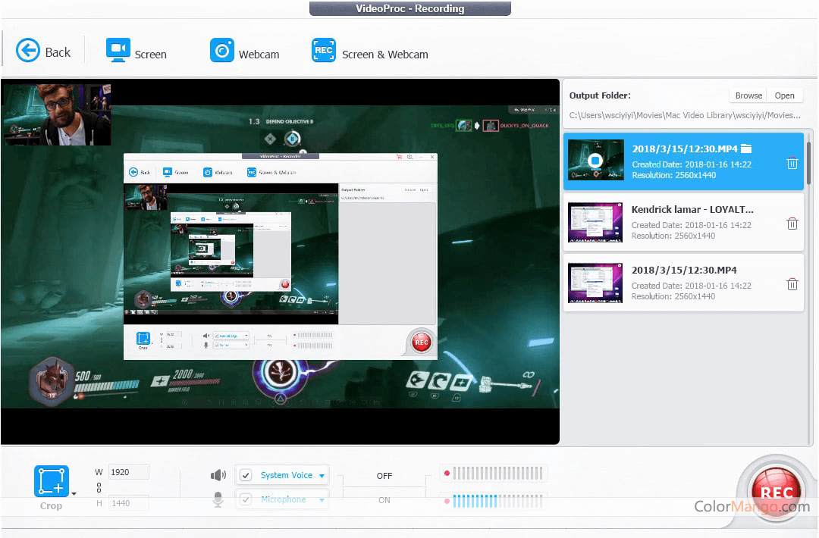
Task: Delete the highlighted first recording via trash icon
Action: coord(792,163)
